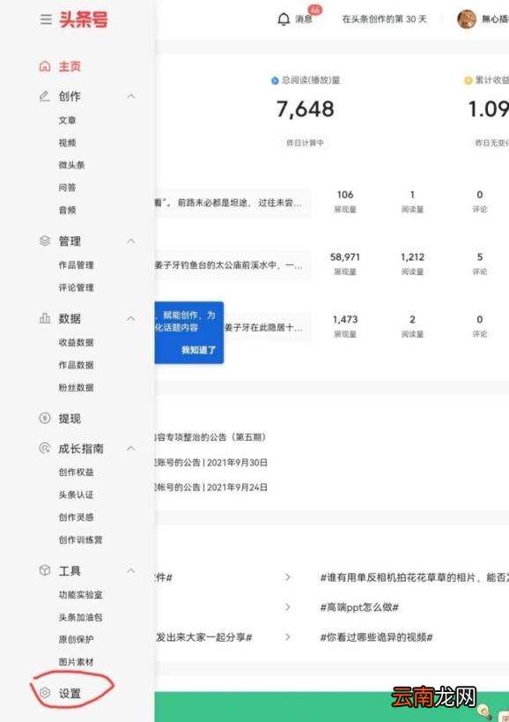This screenshot has width=509, height=722.
Task: Click the 消息 text label
Action: (304, 19)
